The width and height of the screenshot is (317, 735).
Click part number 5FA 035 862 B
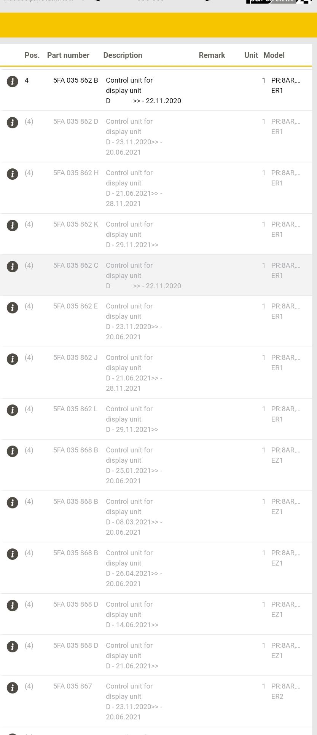point(76,80)
